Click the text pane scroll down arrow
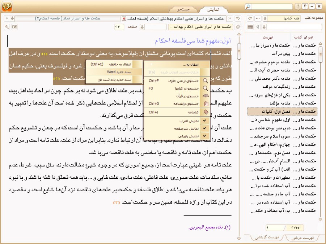The width and height of the screenshot is (326, 244). [239, 239]
